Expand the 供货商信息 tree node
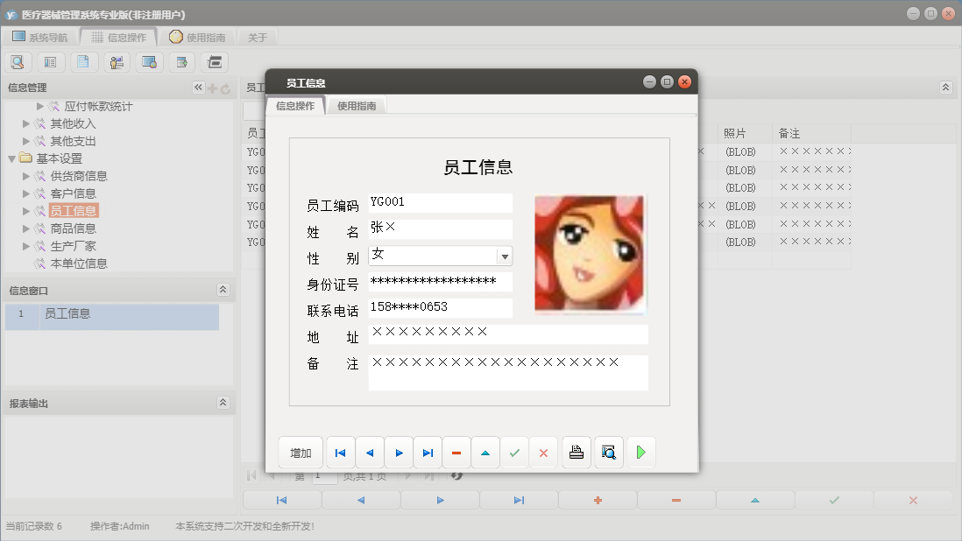 [26, 176]
